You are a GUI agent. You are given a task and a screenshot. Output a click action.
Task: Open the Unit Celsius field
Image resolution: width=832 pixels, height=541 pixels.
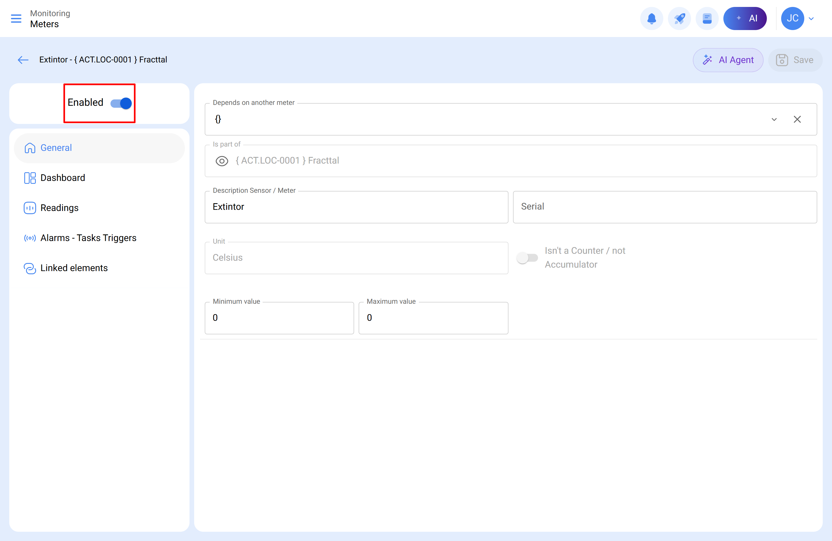click(356, 258)
